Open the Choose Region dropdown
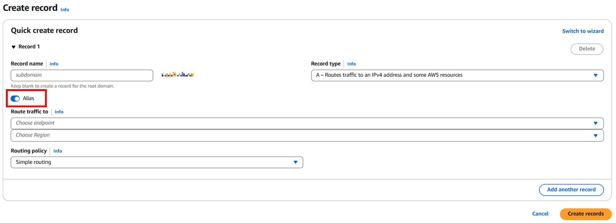616x223 pixels. coord(307,135)
